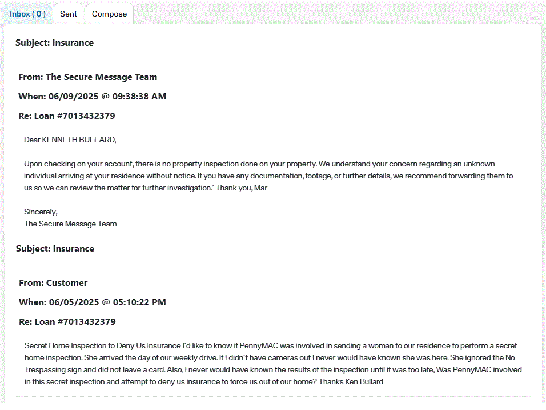Select The Secure Message Team signature below Sincerely
The image size is (546, 410).
[70, 224]
